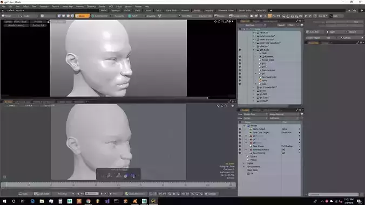This screenshot has width=365, height=205.
Task: Click the gear icon in Items panel header
Action: (300, 21)
